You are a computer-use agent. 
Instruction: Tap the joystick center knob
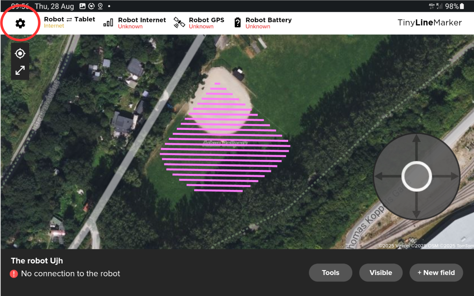click(x=416, y=176)
